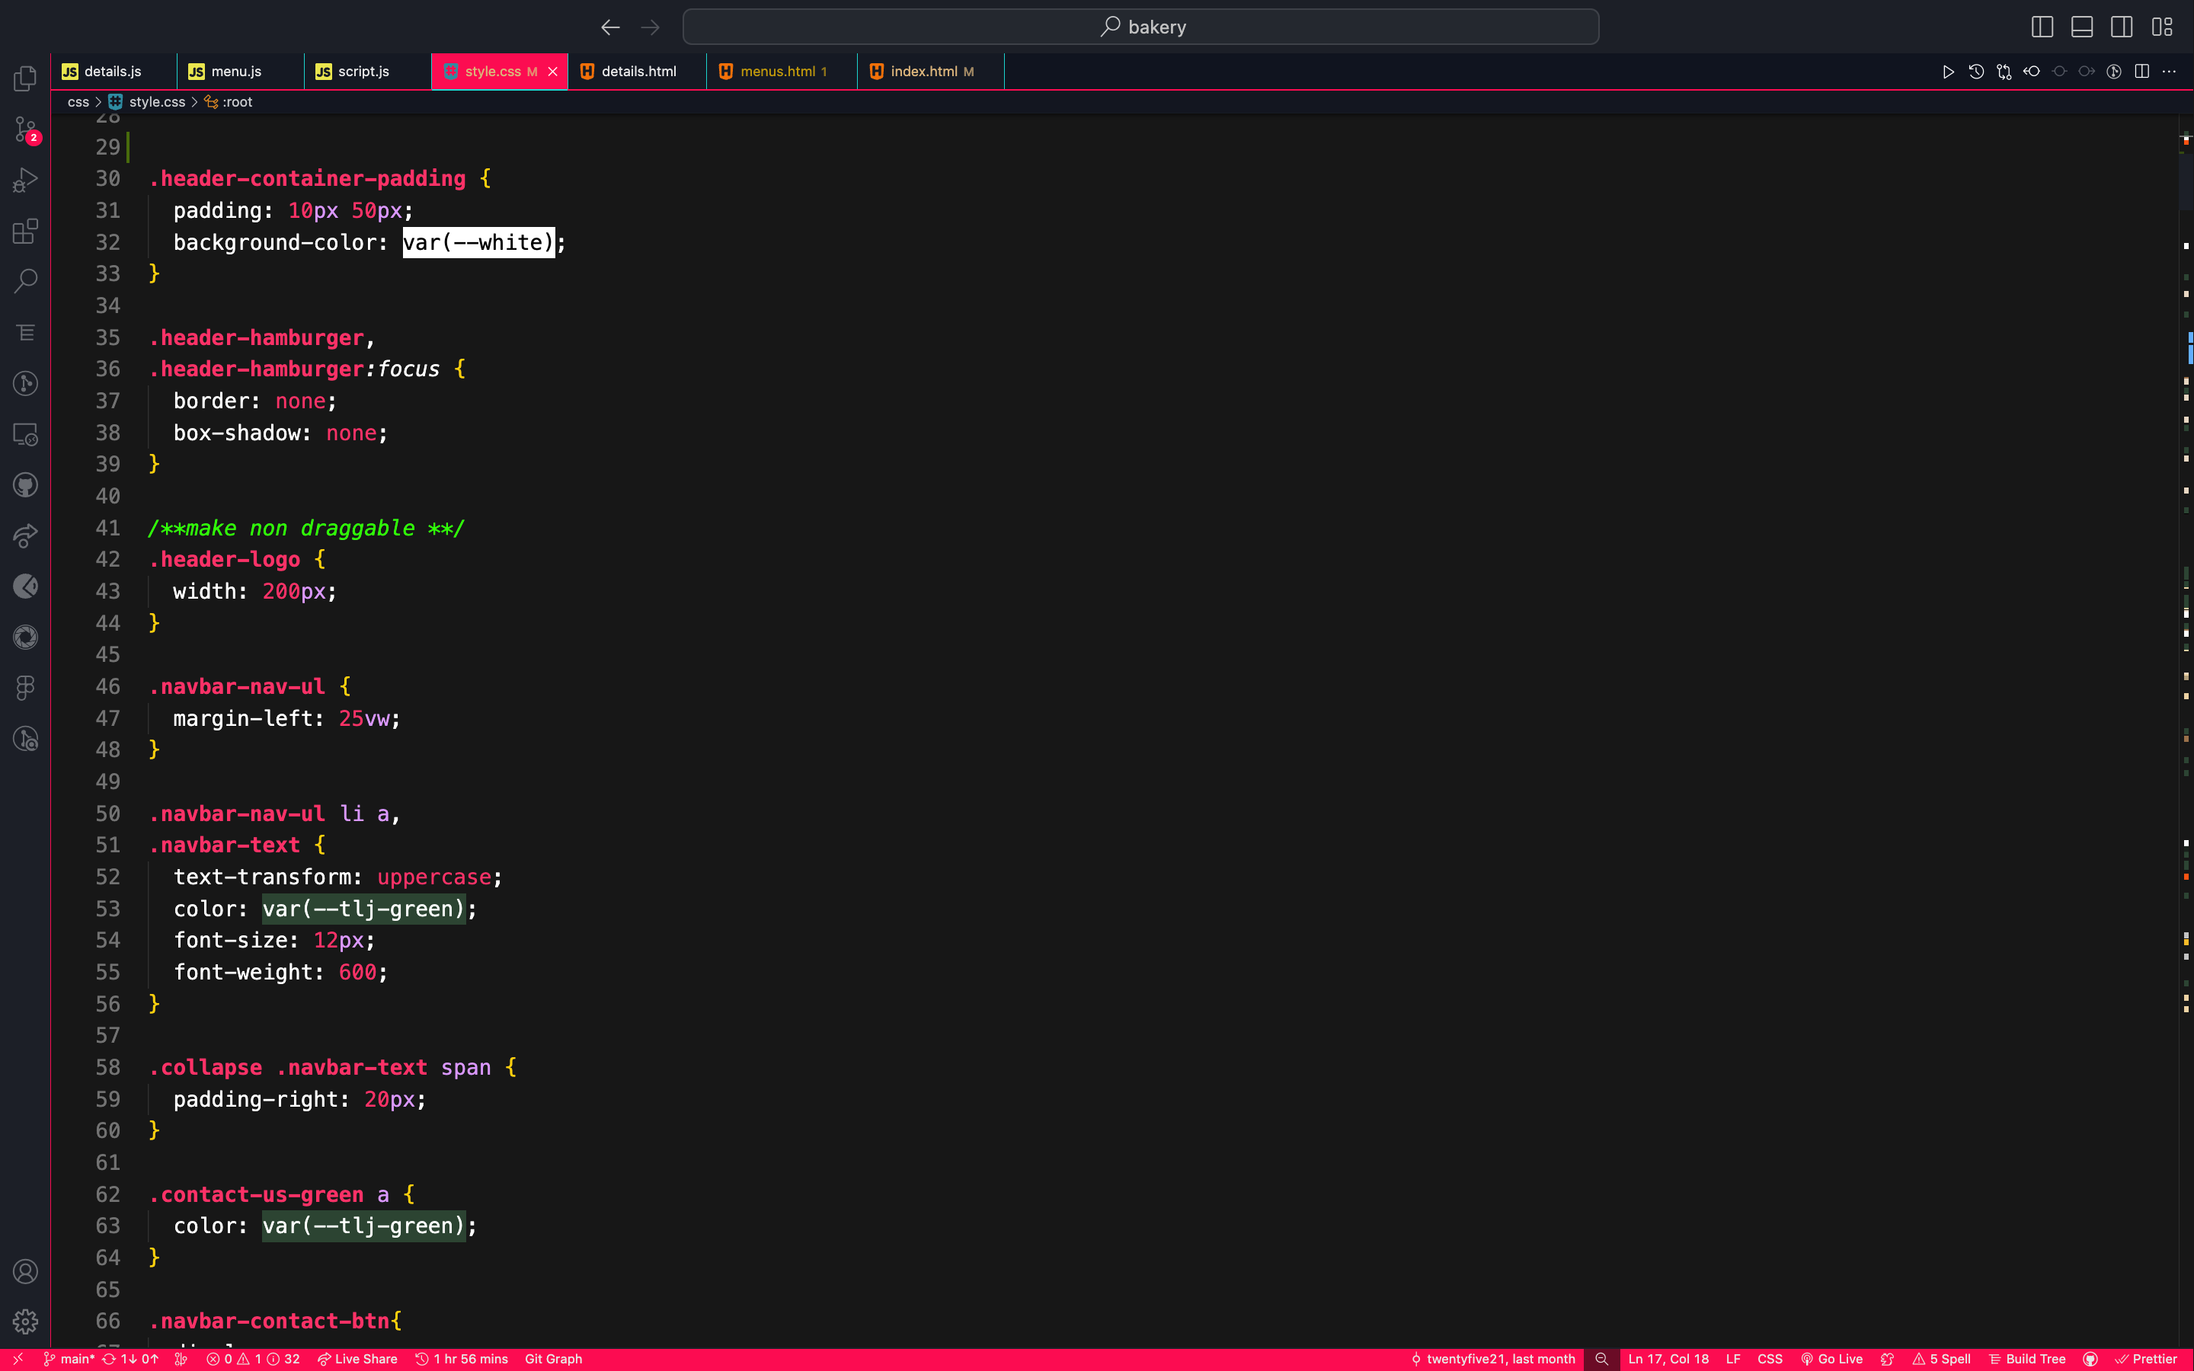Toggle file blame with the git circle icon
Image resolution: width=2194 pixels, height=1371 pixels.
2113,72
